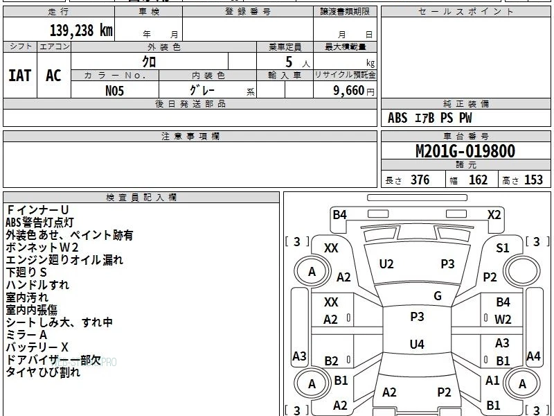
Task: Click the note 下廻りS
Action: click(x=26, y=272)
